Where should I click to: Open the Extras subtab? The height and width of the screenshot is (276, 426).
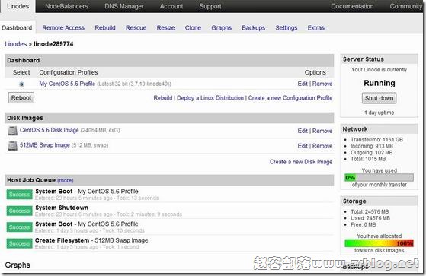[316, 27]
